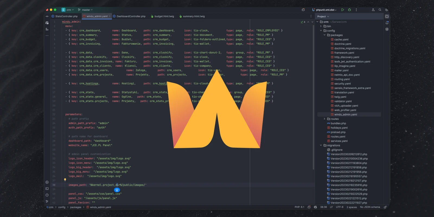Change LF line separator in status bar
This screenshot has height=217, width=434.
tap(331, 207)
